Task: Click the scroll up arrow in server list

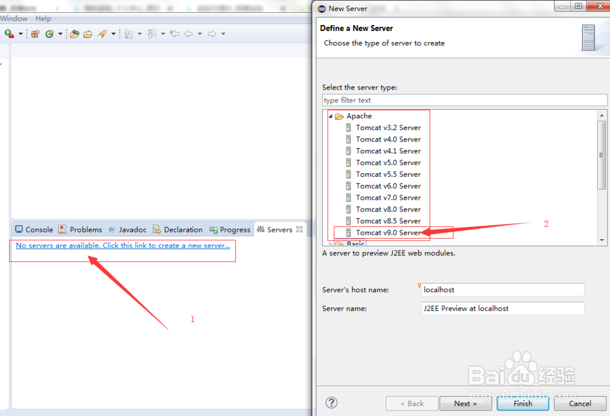Action: click(602, 115)
